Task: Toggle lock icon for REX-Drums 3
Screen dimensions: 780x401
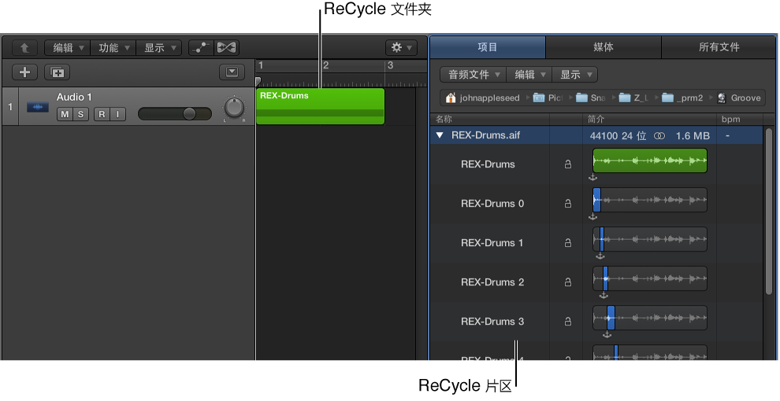Action: [567, 321]
